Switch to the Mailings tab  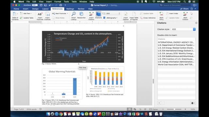[70, 9]
